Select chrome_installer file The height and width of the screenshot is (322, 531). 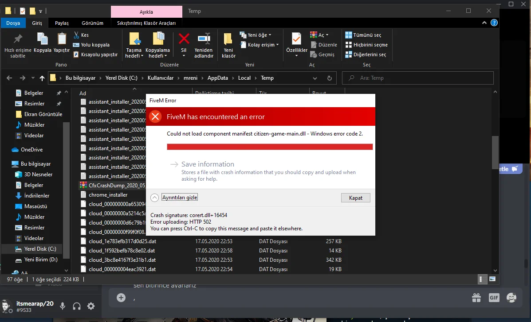coord(108,195)
